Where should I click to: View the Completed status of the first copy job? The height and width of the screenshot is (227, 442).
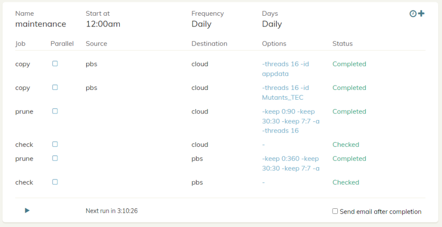pos(349,64)
